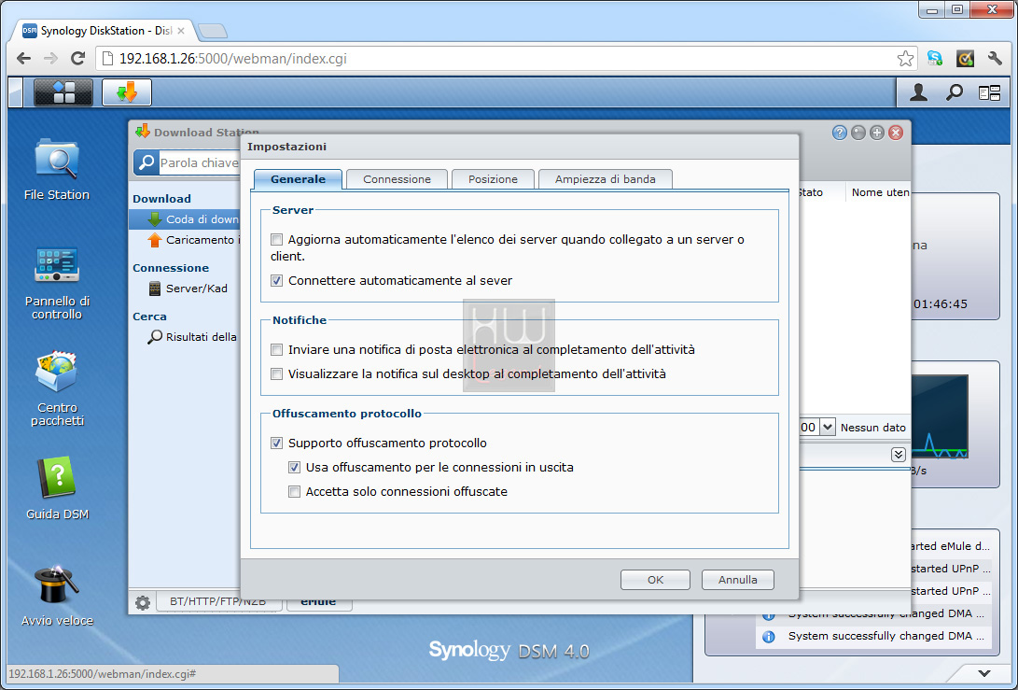
Task: Open DSM main menu grid button
Action: (63, 92)
